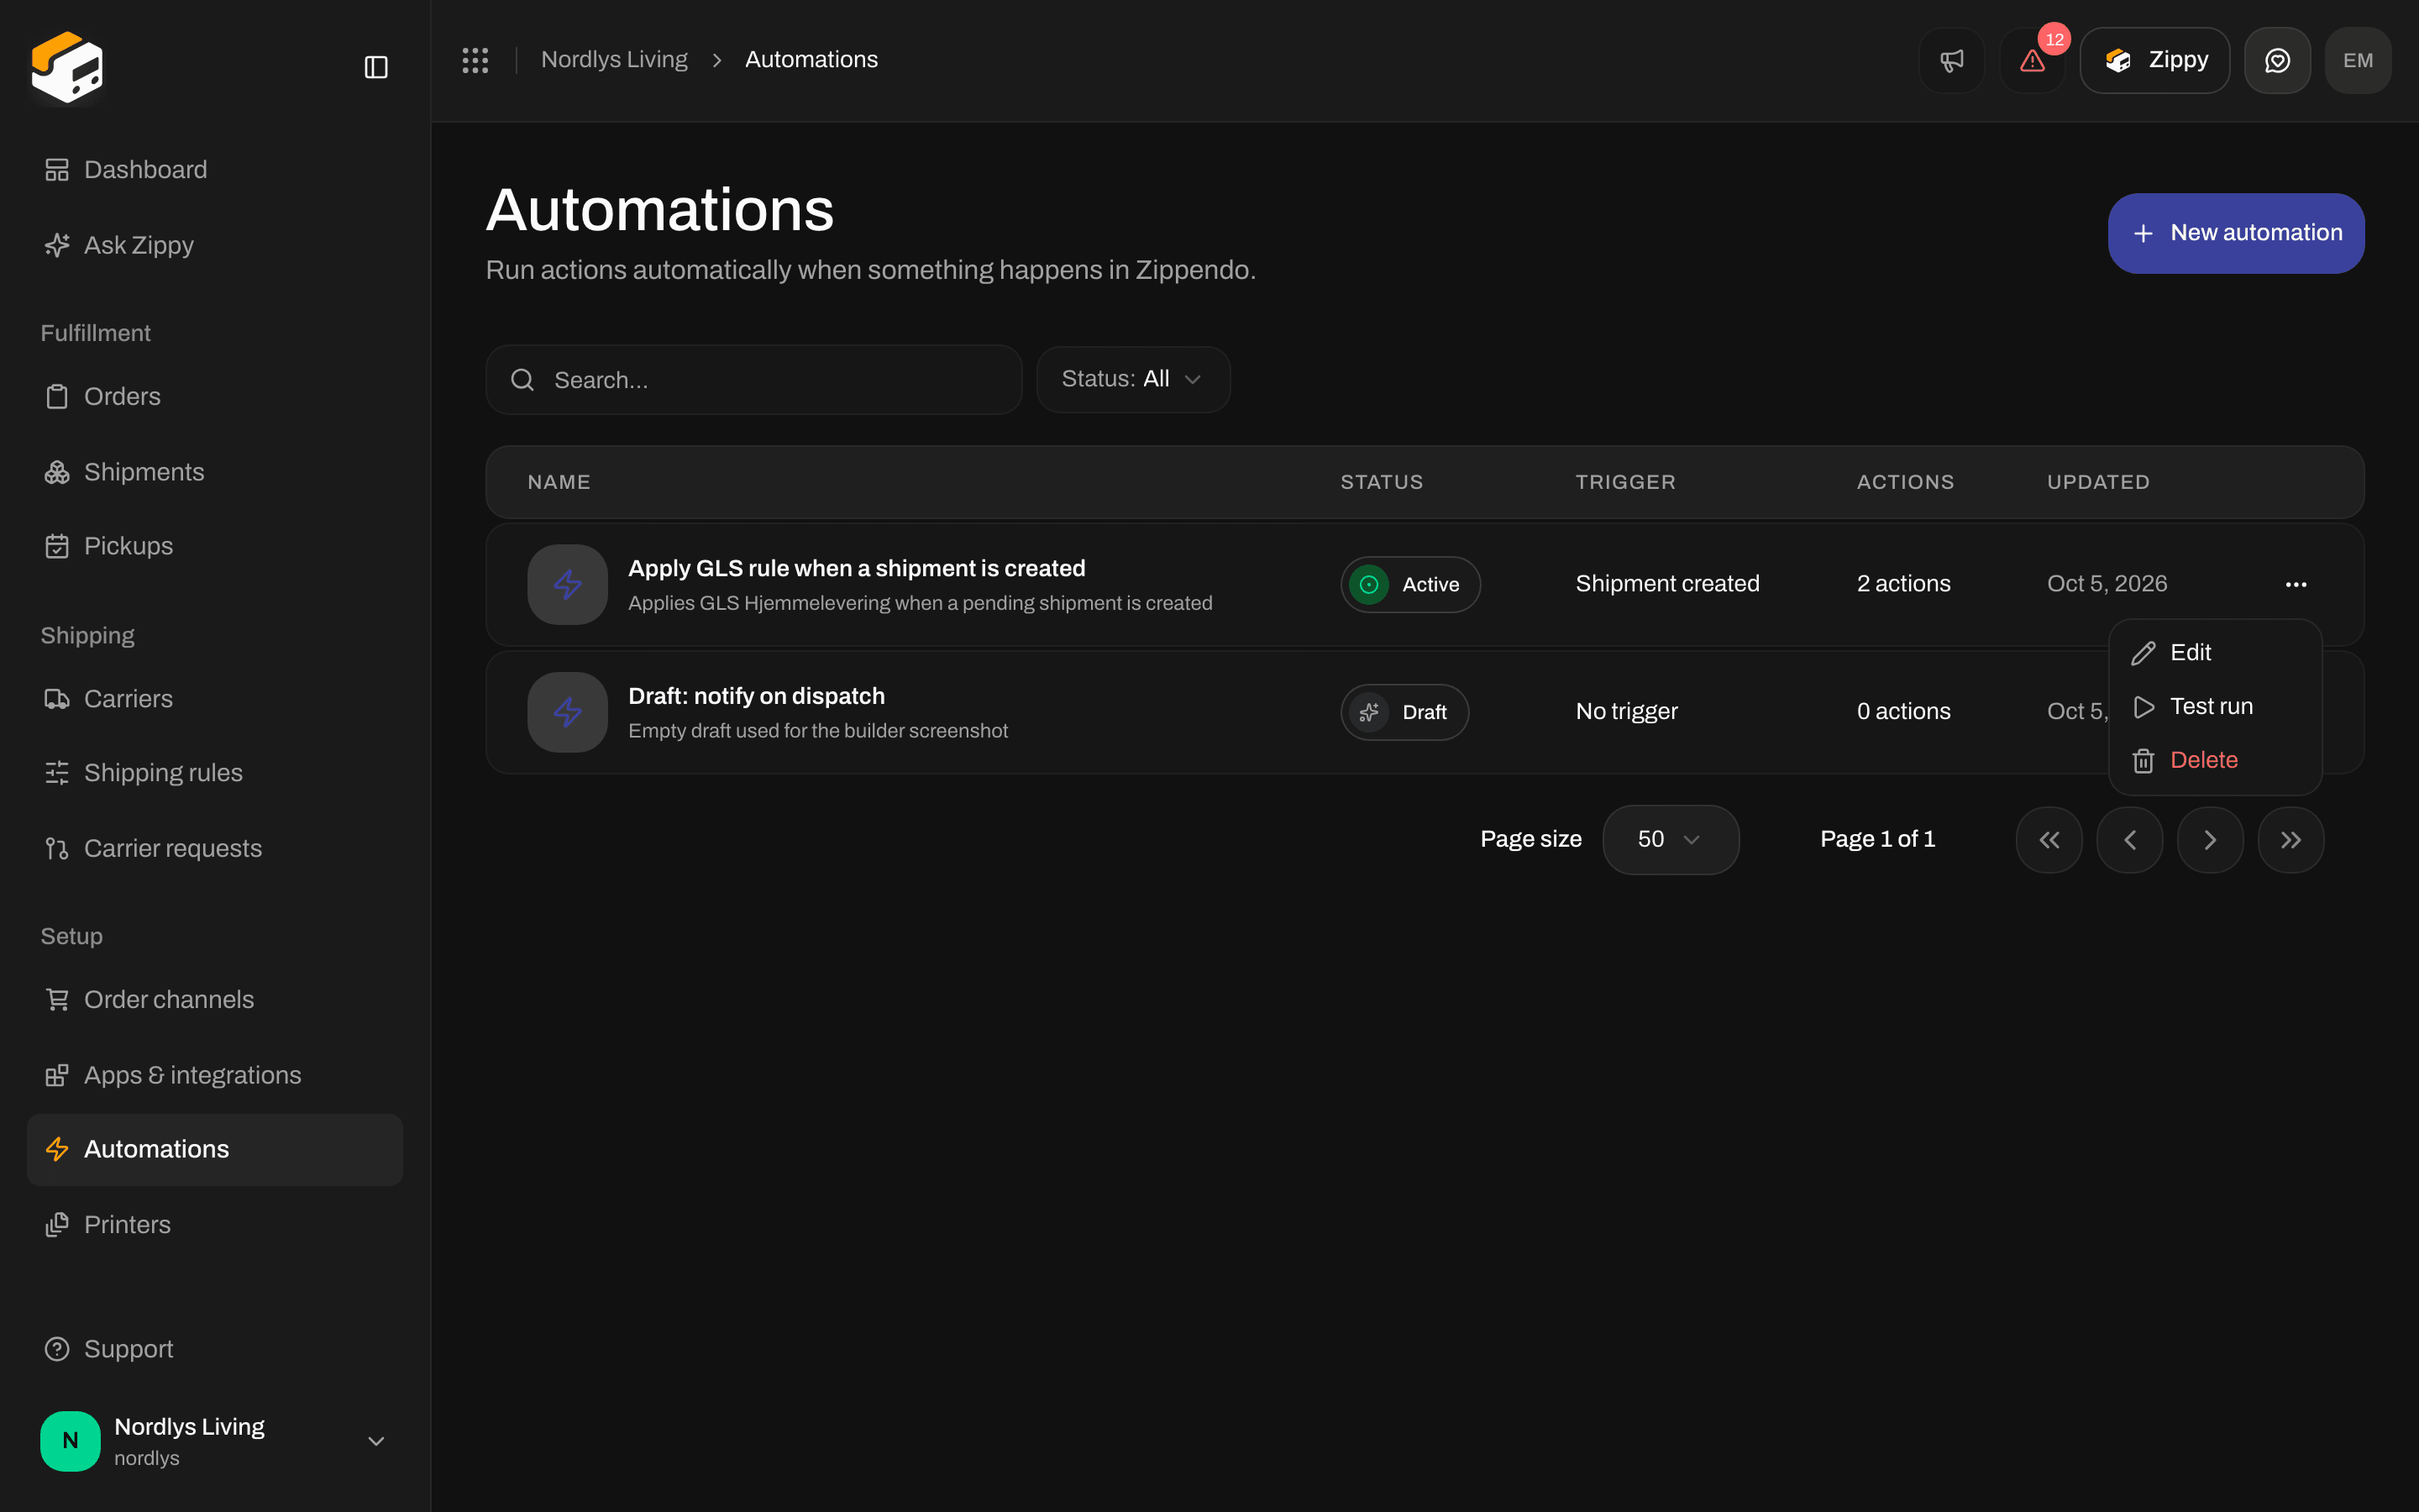The height and width of the screenshot is (1512, 2419).
Task: Click the NAME column header
Action: (559, 482)
